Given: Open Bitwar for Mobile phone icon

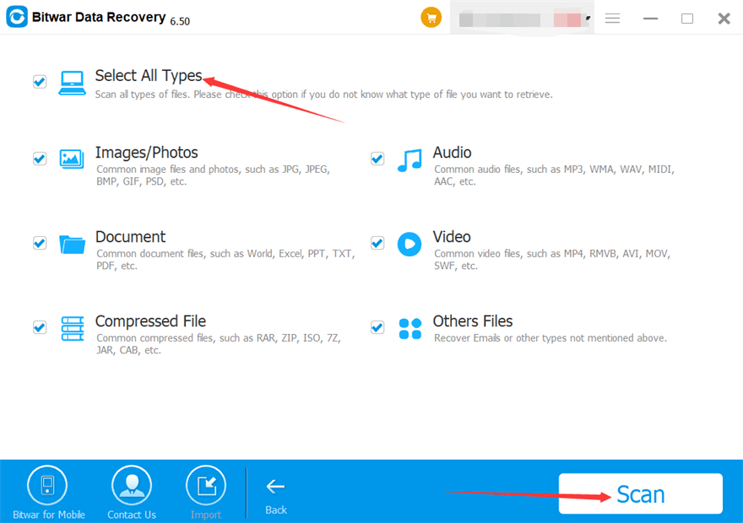Looking at the screenshot, I should [47, 485].
